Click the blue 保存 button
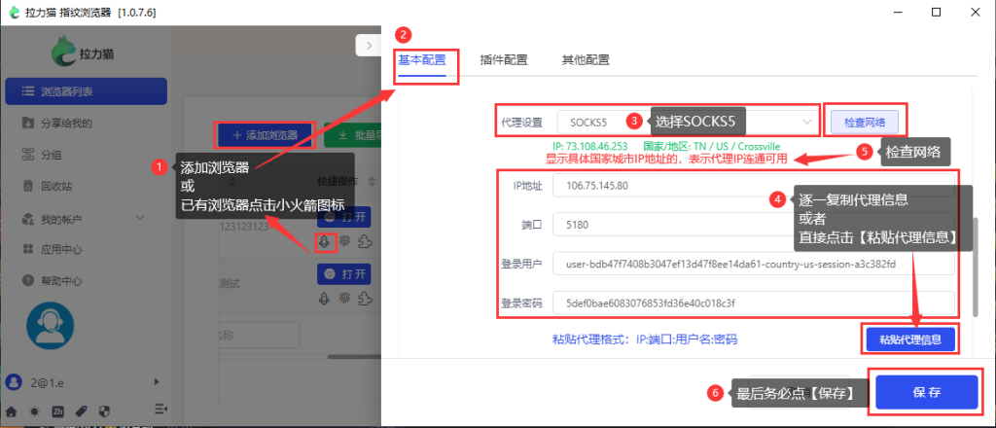 (927, 392)
